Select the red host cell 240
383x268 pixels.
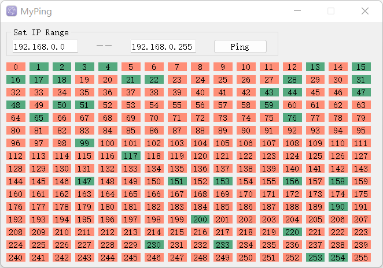[16, 258]
